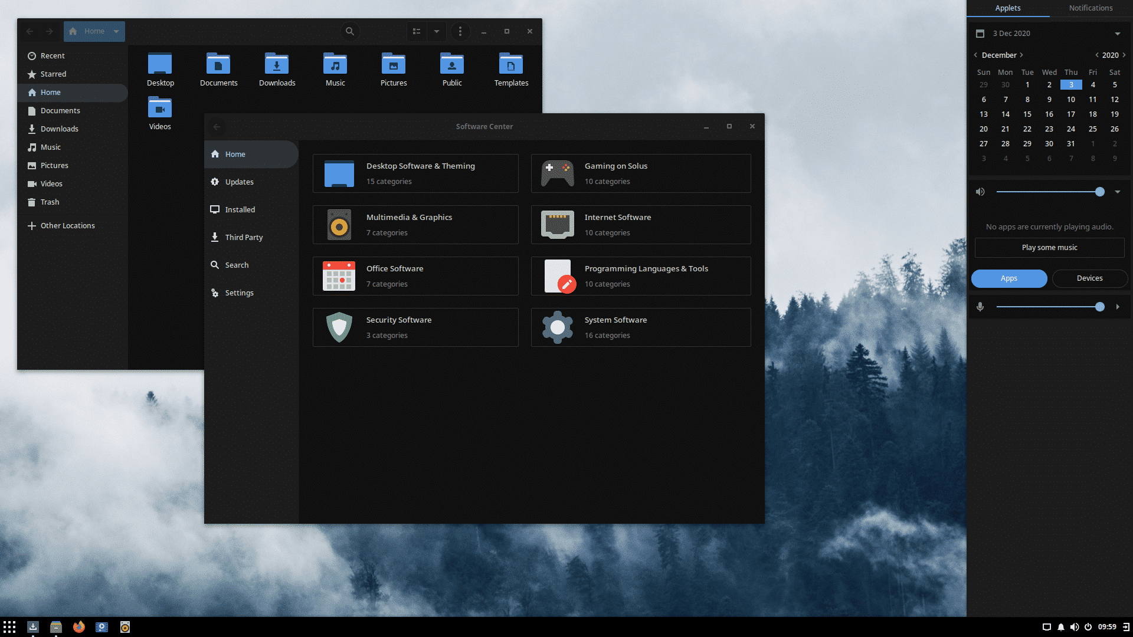This screenshot has width=1133, height=637.
Task: Launch Firefox from the taskbar
Action: (78, 628)
